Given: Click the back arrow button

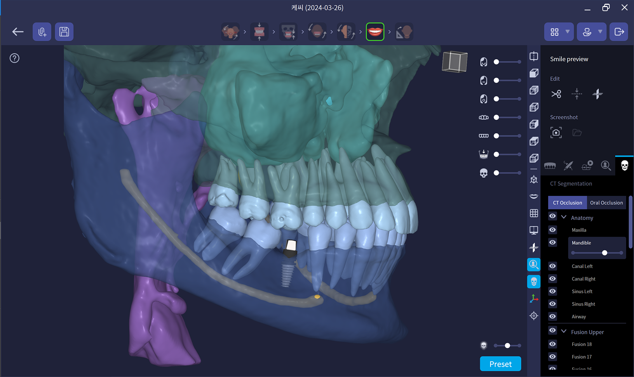Looking at the screenshot, I should coord(18,32).
